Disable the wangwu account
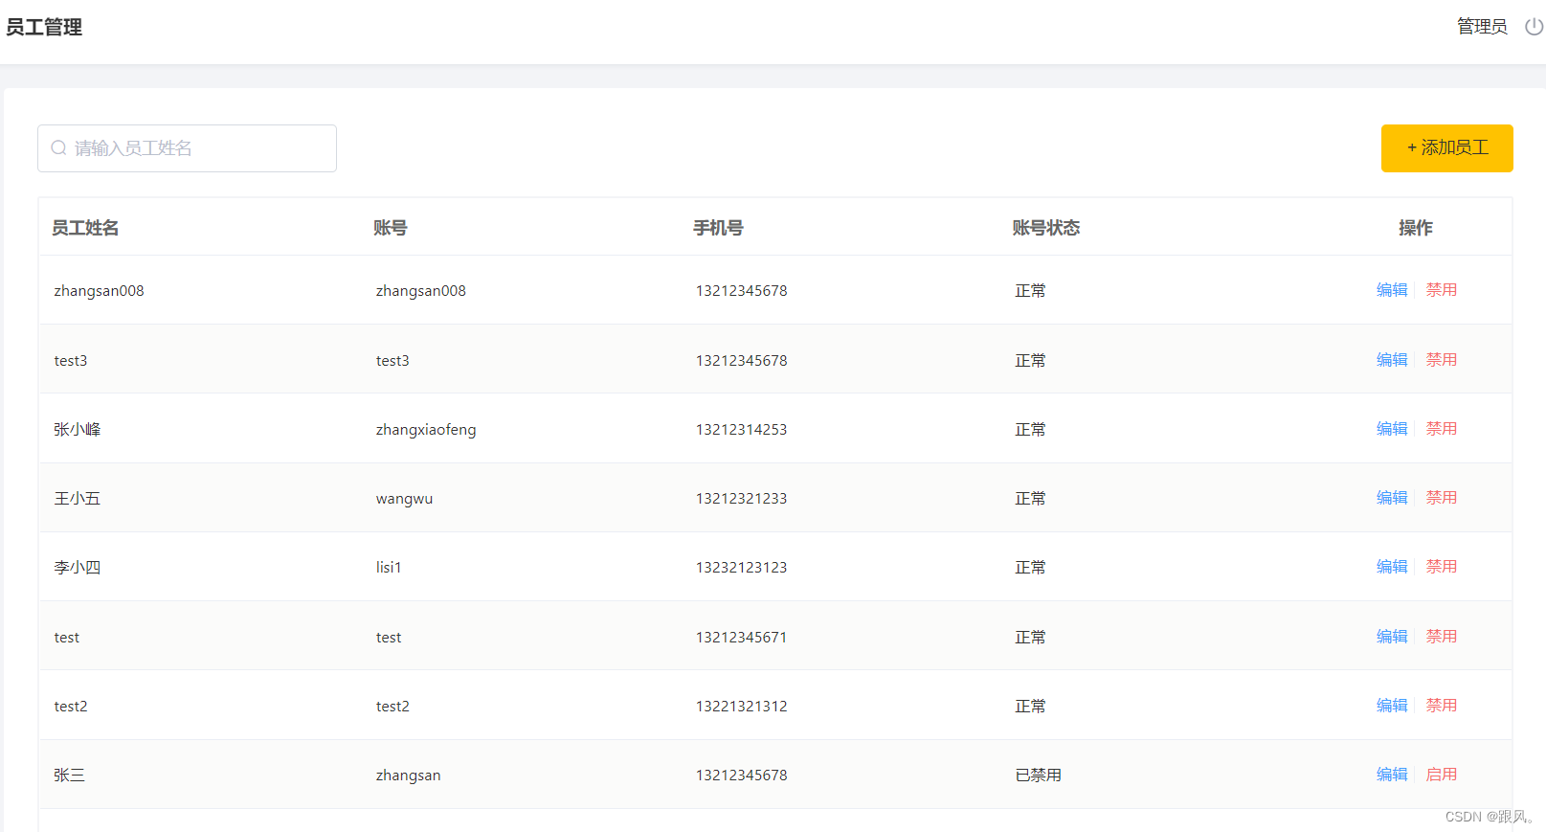This screenshot has width=1546, height=832. click(x=1442, y=498)
